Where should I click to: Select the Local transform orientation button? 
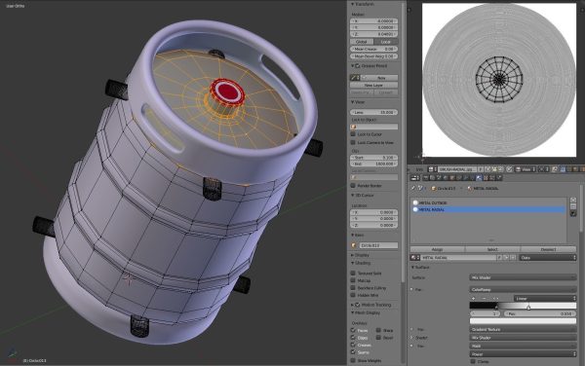coord(386,42)
